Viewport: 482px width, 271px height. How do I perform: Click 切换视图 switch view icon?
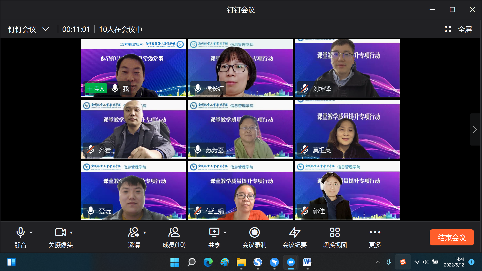pyautogui.click(x=335, y=232)
